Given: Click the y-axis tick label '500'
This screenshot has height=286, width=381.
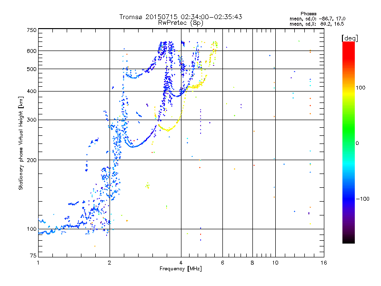Looking at the screenshot, I should 31,69.
